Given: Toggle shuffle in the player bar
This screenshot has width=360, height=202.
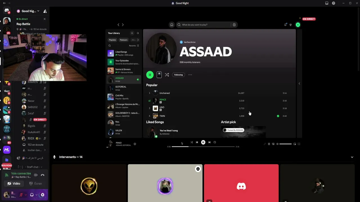Looking at the screenshot, I should (192, 142).
